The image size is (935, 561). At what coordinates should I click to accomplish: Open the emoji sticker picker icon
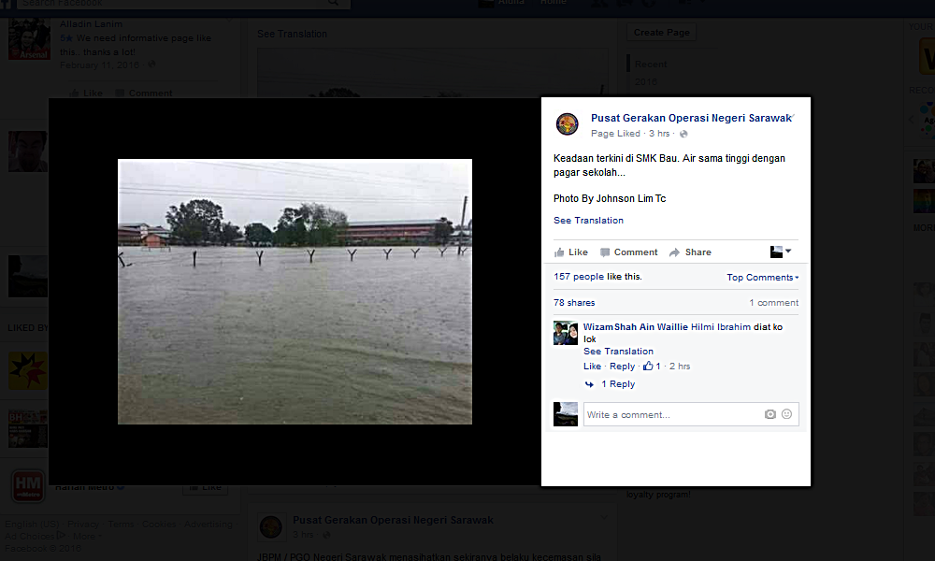[786, 414]
